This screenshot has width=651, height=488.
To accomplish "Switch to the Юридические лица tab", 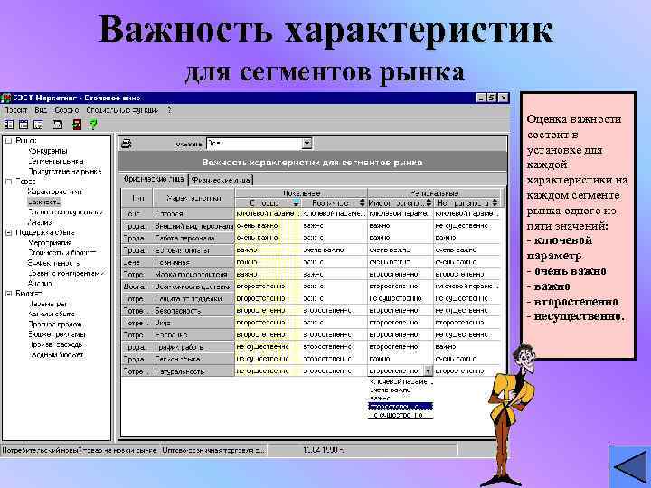I will (x=154, y=179).
